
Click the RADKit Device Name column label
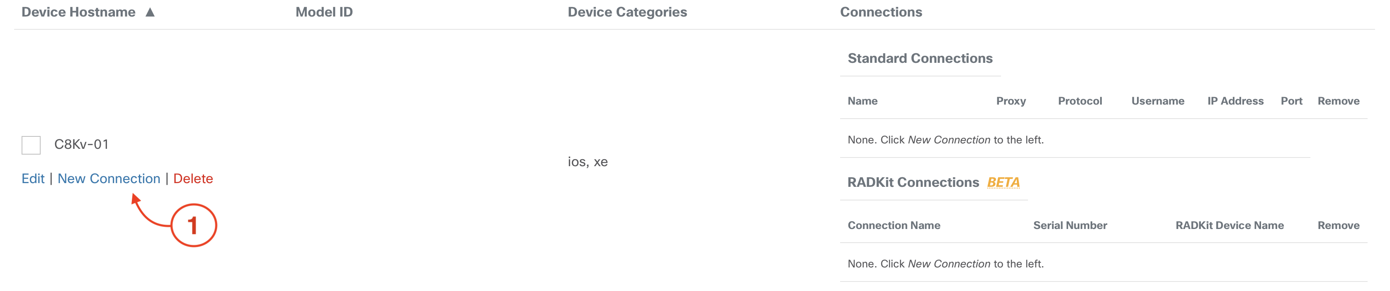[x=1229, y=225]
